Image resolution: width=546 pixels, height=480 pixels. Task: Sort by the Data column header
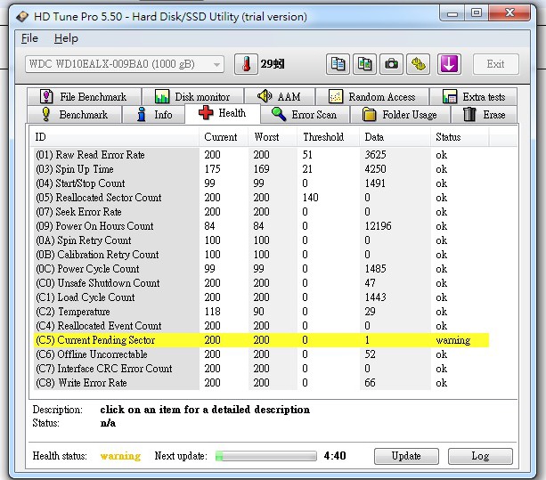395,137
